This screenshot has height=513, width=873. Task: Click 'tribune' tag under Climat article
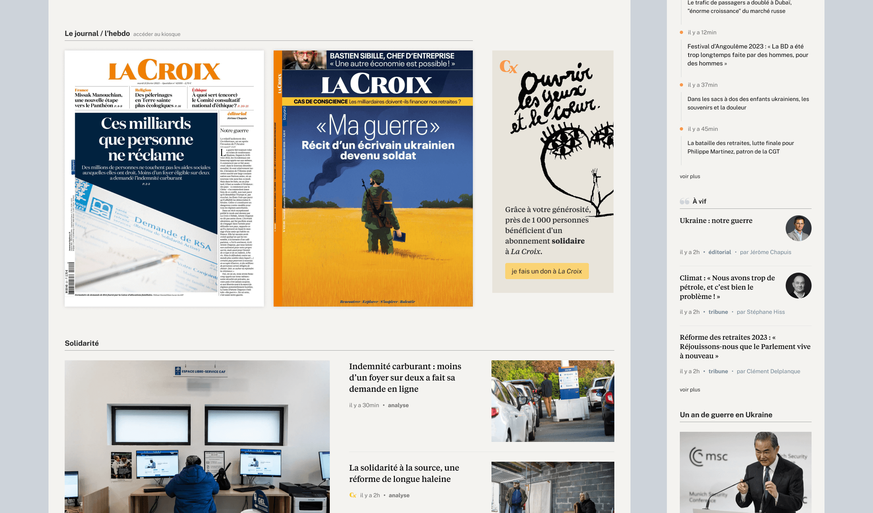(718, 312)
